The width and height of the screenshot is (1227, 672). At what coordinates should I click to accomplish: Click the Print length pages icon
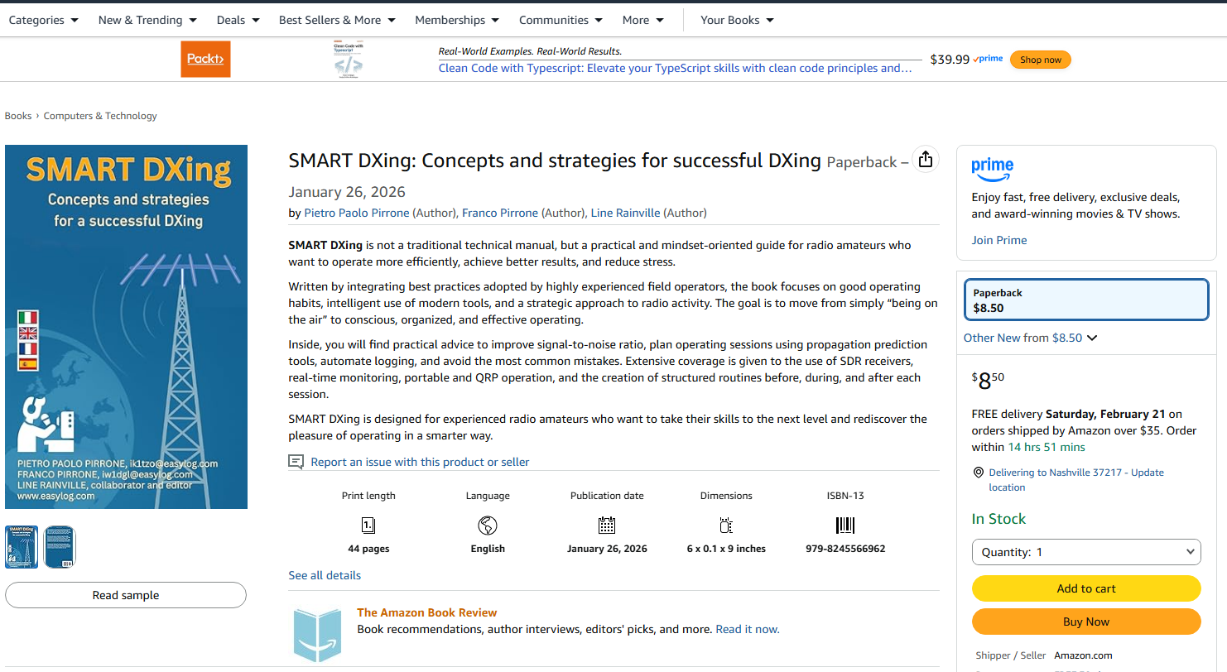pos(368,525)
